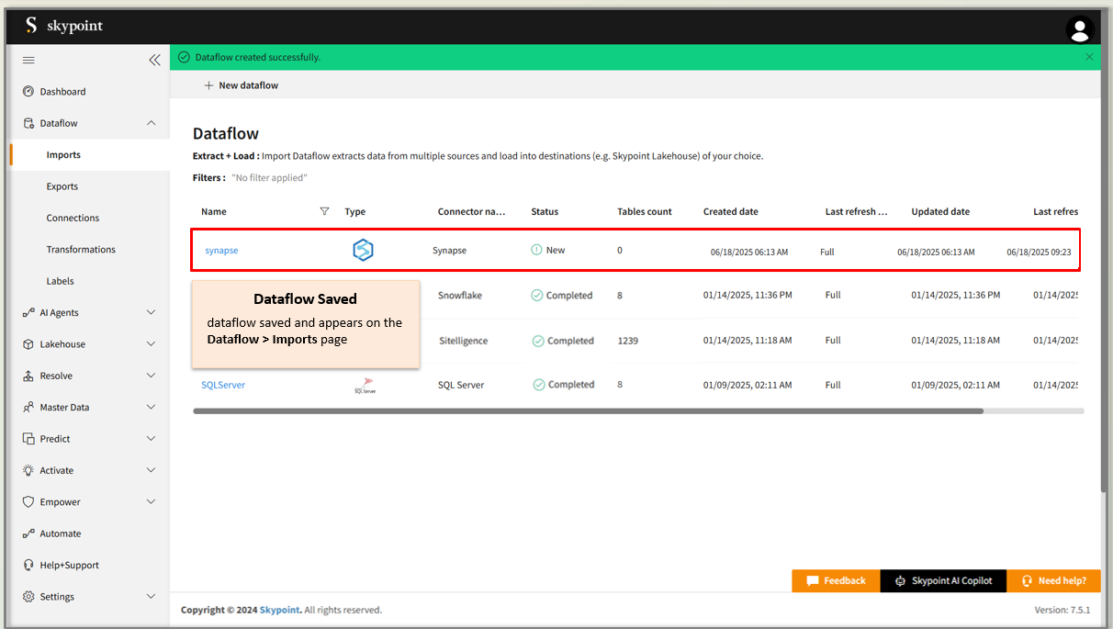Sort by Updated date column header

(x=940, y=211)
